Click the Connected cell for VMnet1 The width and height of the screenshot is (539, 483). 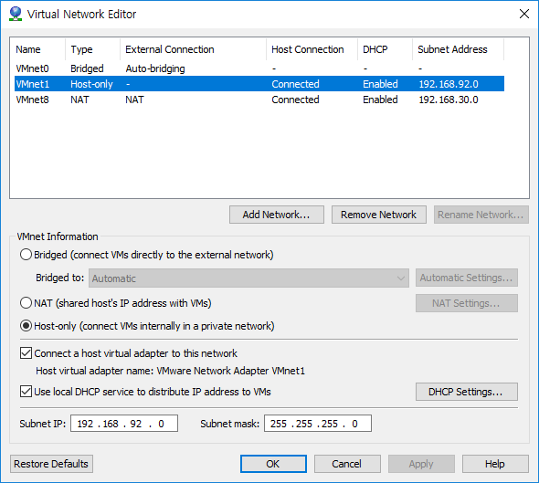click(295, 84)
